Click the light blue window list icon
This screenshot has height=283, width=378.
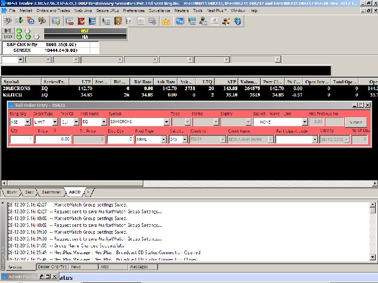click(x=106, y=21)
